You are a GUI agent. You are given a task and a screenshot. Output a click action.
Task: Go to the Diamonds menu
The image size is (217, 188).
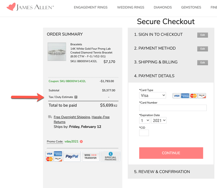click(163, 7)
